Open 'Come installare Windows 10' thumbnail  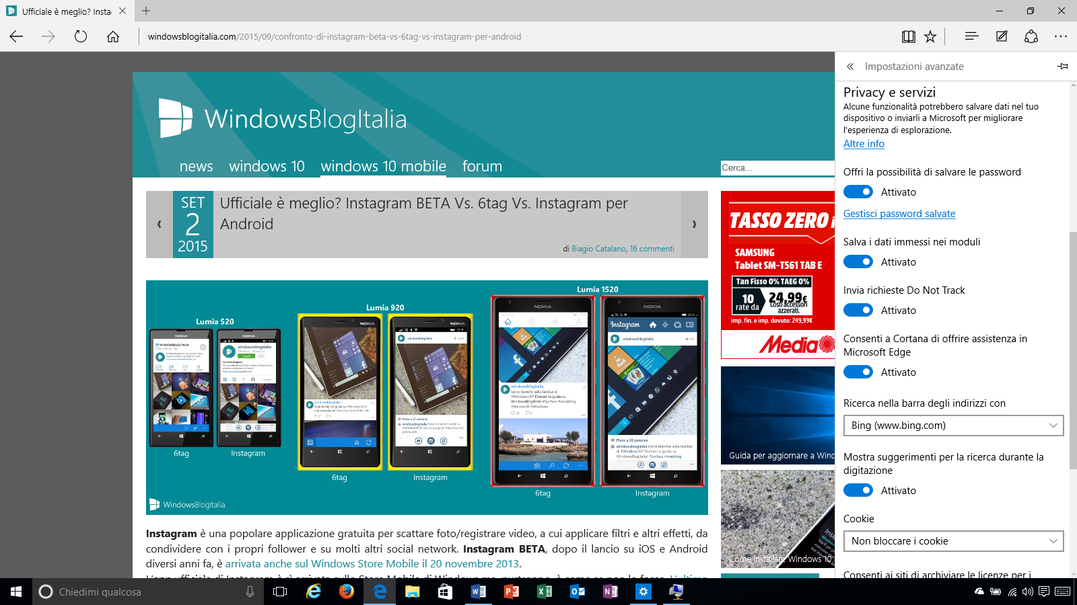click(x=777, y=519)
